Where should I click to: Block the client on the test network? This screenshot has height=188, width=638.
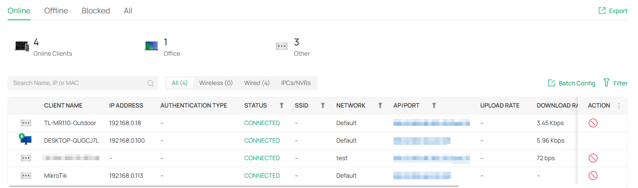593,158
